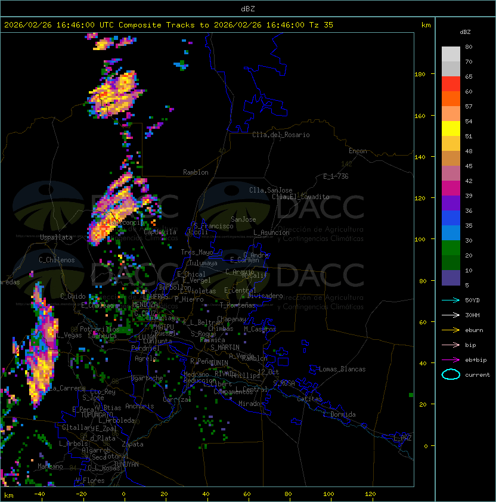Screen dimensions: 496x502
Task: Click the 'eb+bip' legend label
Action: (x=476, y=360)
